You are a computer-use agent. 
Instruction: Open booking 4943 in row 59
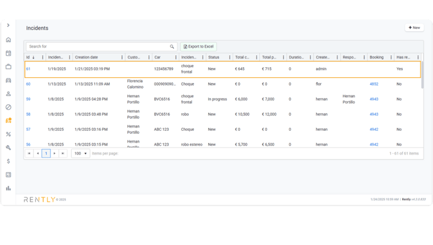click(374, 99)
